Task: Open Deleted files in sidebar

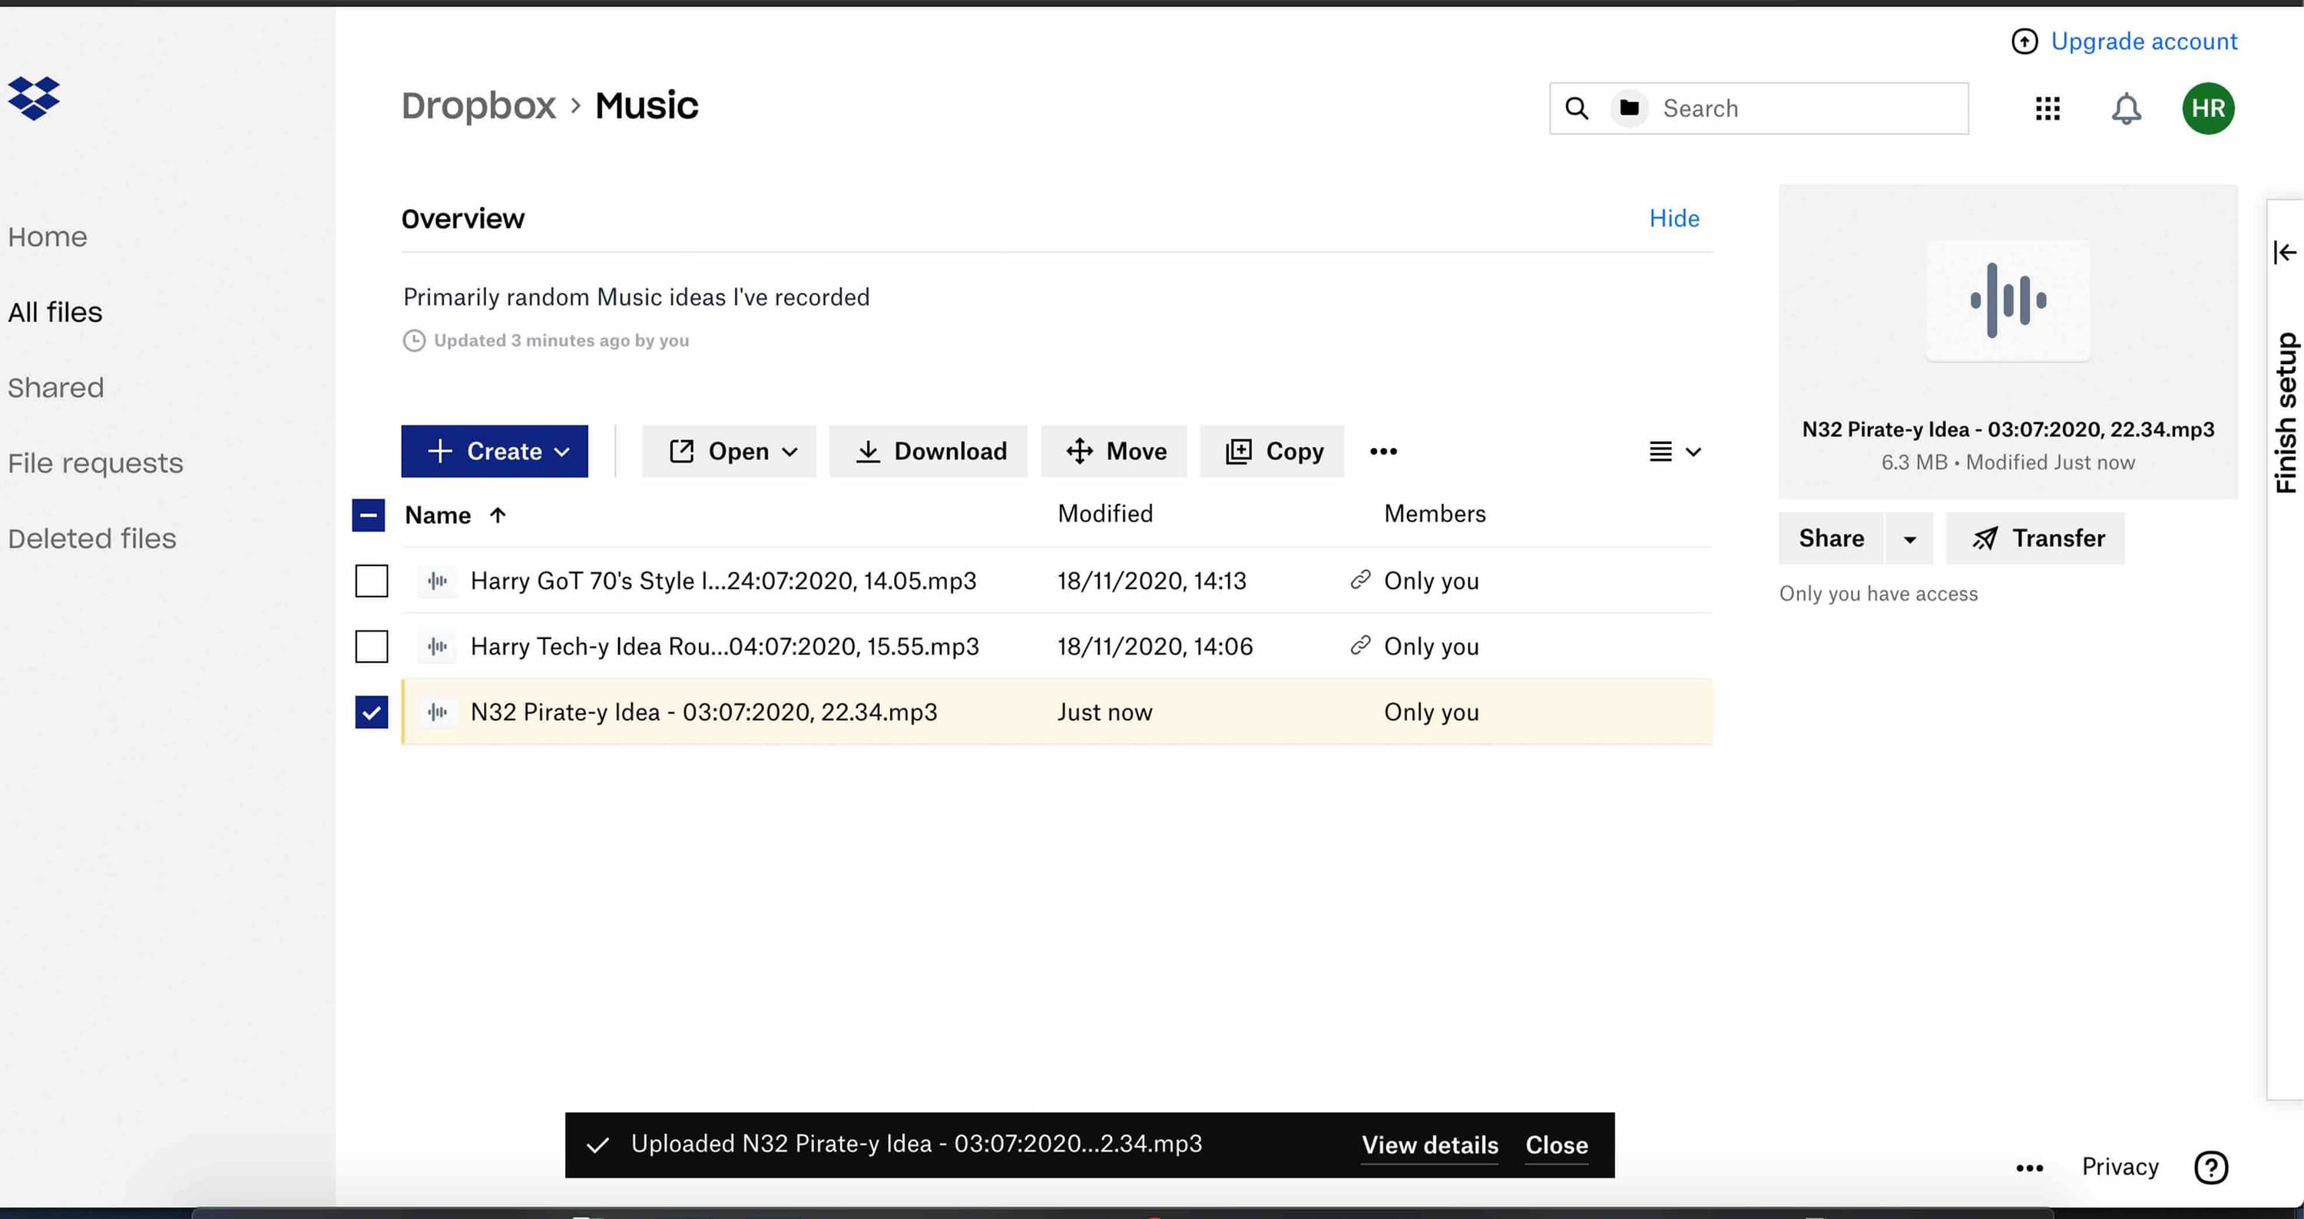Action: [x=91, y=538]
